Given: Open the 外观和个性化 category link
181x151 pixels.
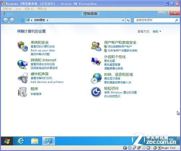Looking at the screenshot, I should coord(115,57).
